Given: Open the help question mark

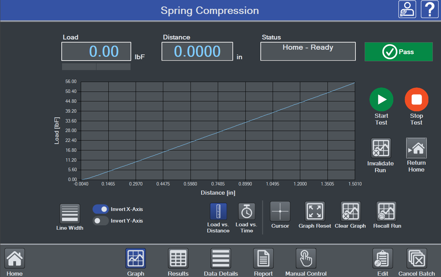Looking at the screenshot, I should pyautogui.click(x=430, y=9).
